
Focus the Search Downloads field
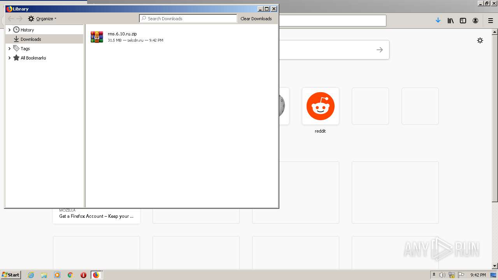188,19
